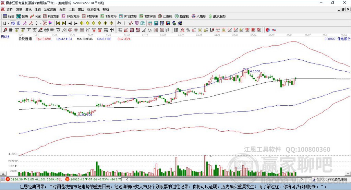Open the 六角形 hexagon tool
Viewport: 351px width, 190px height.
tap(199, 16)
